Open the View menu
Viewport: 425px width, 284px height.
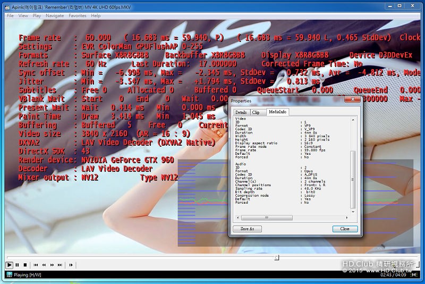coord(23,16)
